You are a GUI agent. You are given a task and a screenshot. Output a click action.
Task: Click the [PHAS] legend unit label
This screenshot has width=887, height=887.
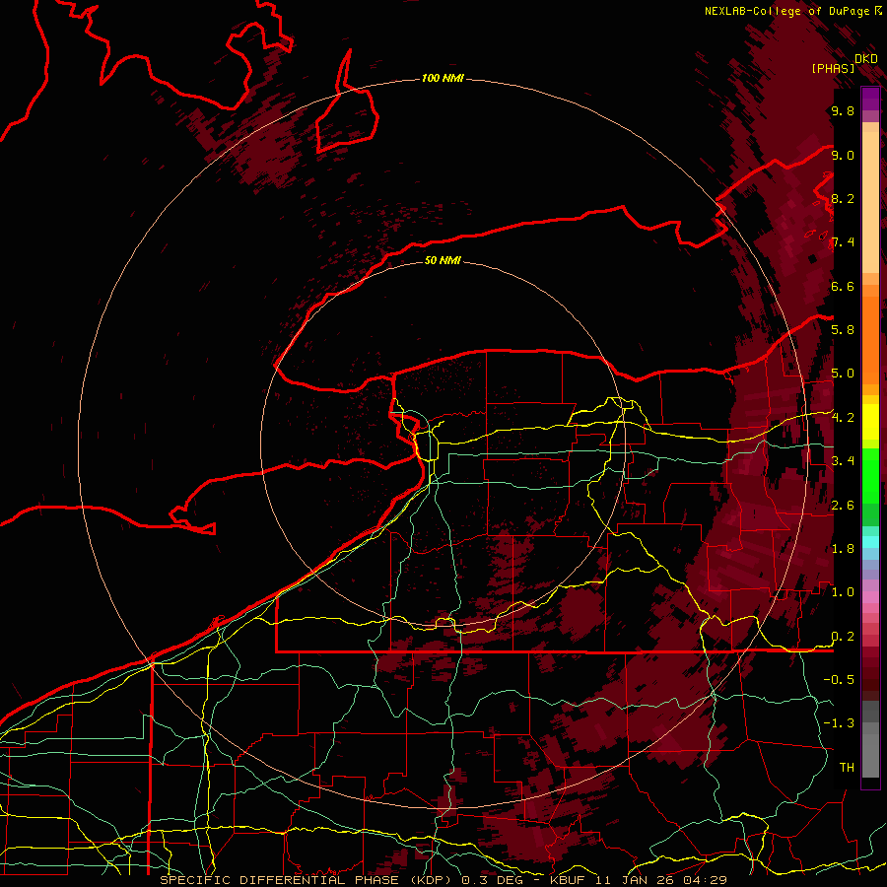point(833,69)
